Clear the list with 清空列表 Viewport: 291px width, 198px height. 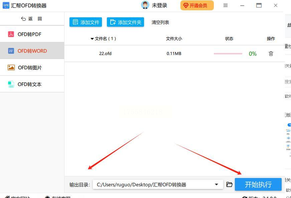pos(160,22)
